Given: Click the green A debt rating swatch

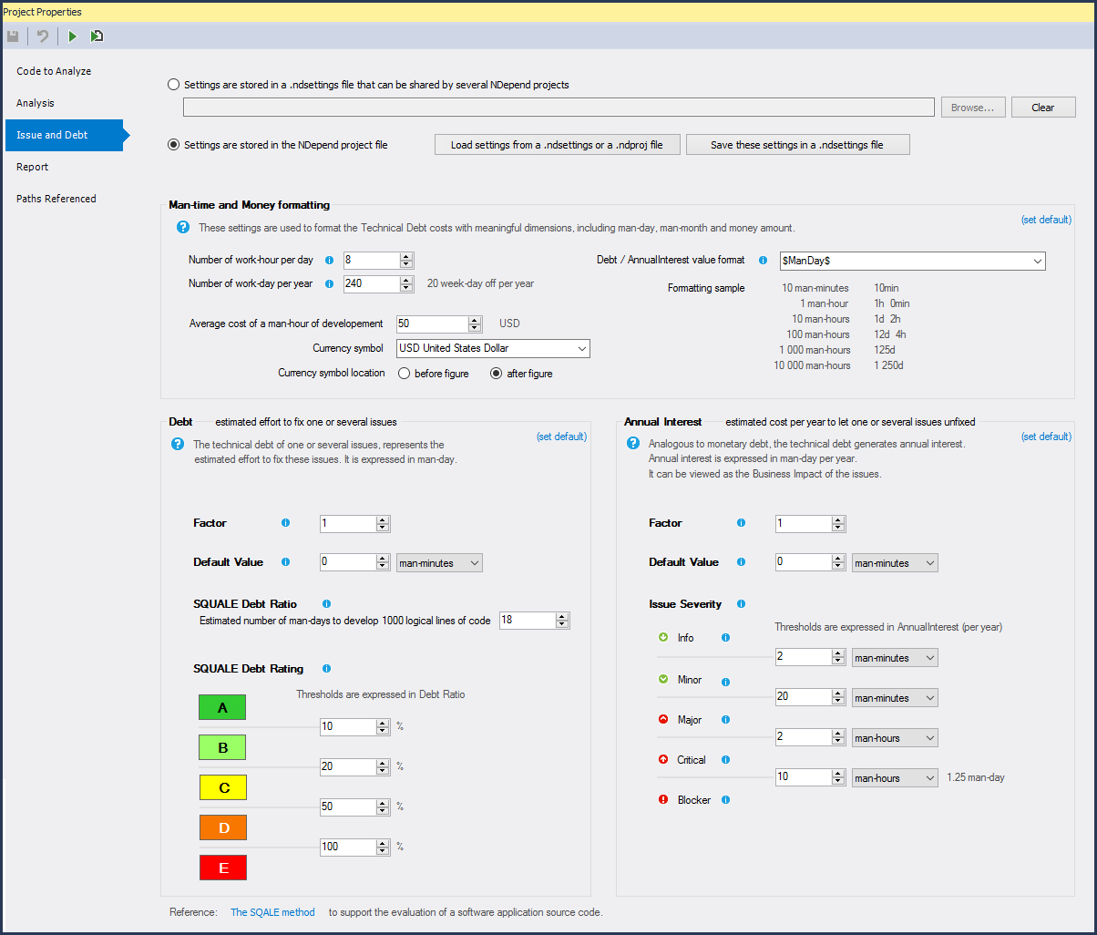Looking at the screenshot, I should point(222,707).
